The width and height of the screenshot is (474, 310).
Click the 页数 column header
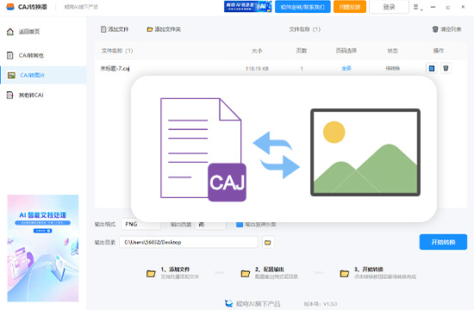click(302, 51)
